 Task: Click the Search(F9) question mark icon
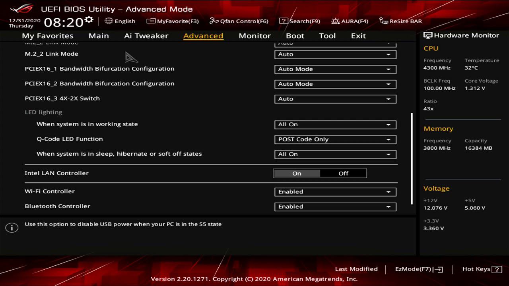point(284,21)
